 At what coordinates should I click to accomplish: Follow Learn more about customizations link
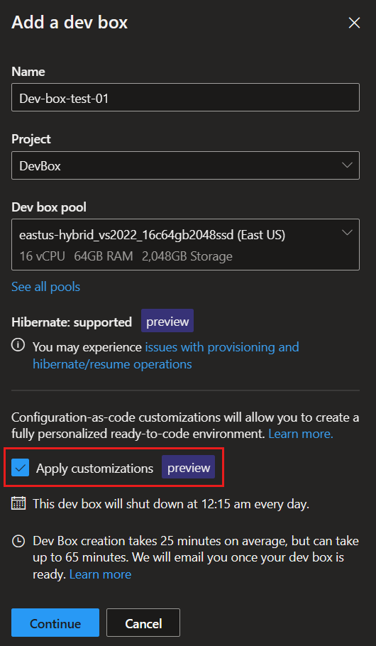pos(301,434)
